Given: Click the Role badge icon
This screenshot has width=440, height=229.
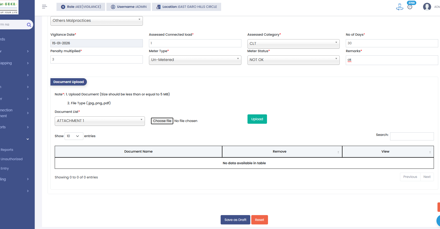Looking at the screenshot, I should [x=63, y=7].
